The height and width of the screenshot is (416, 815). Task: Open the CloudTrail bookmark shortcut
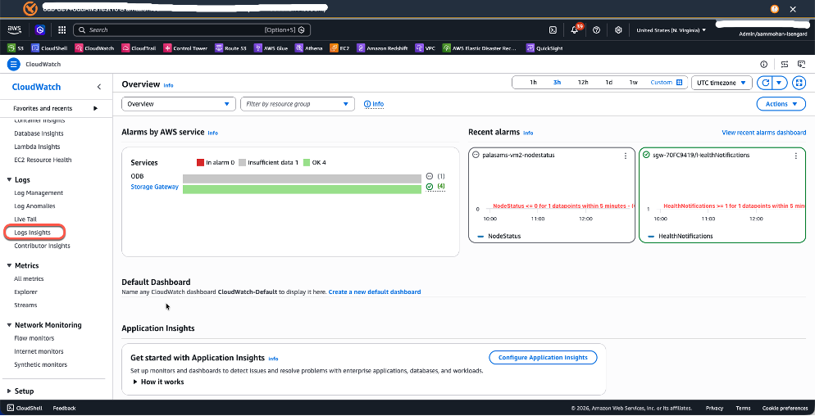click(139, 48)
